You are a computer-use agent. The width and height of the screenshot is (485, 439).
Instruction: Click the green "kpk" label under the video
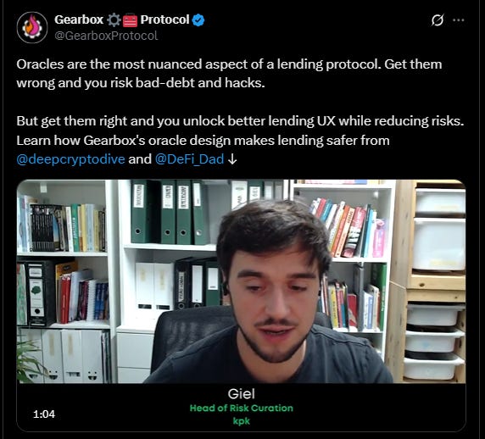[x=242, y=421]
